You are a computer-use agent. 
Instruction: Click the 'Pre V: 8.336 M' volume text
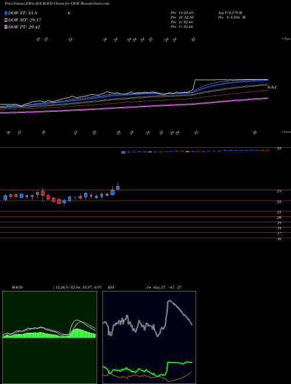tap(232, 17)
